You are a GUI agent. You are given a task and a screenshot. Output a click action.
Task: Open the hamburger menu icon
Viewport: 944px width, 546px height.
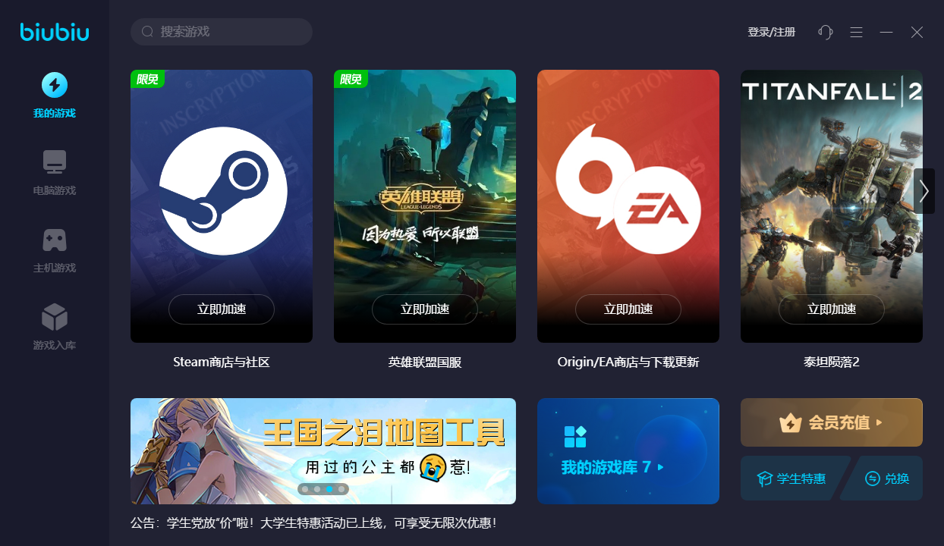click(x=856, y=32)
